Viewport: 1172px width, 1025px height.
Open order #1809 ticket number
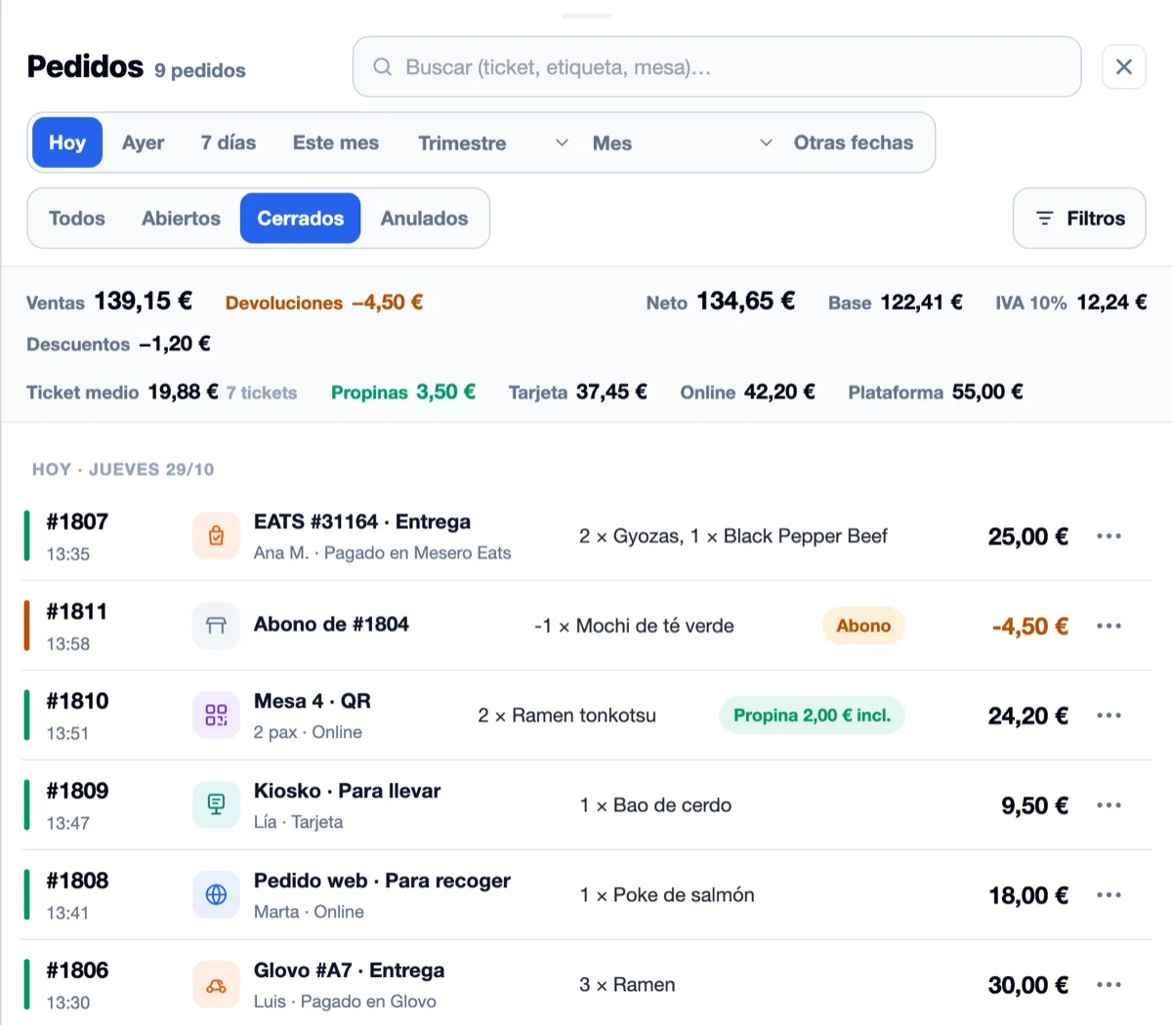coord(77,791)
